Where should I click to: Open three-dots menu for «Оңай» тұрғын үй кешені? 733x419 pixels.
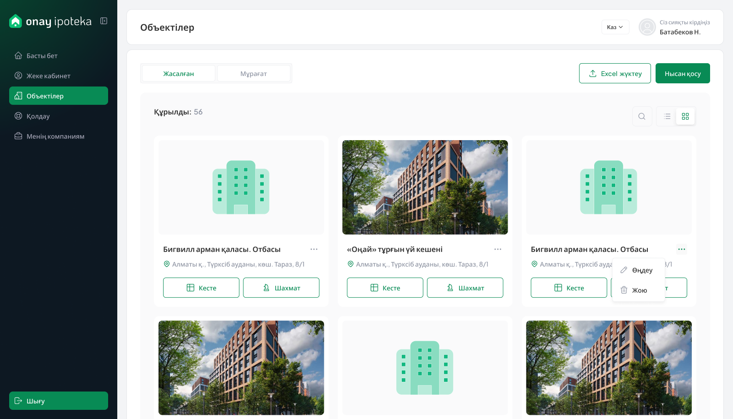(x=498, y=249)
